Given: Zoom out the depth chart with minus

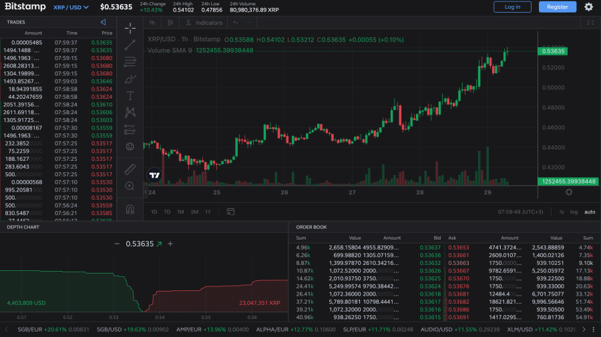Looking at the screenshot, I should coord(117,244).
